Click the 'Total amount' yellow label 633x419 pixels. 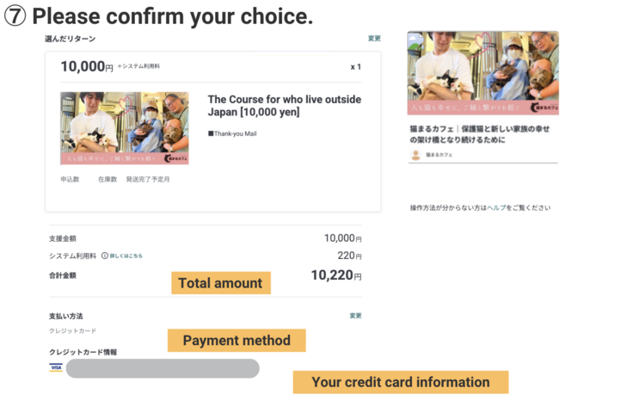[220, 283]
